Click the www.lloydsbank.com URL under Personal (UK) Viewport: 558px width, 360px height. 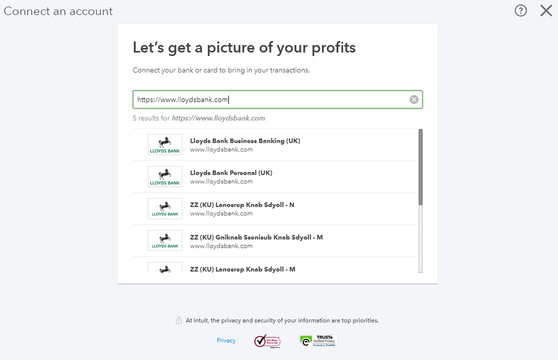pyautogui.click(x=221, y=181)
